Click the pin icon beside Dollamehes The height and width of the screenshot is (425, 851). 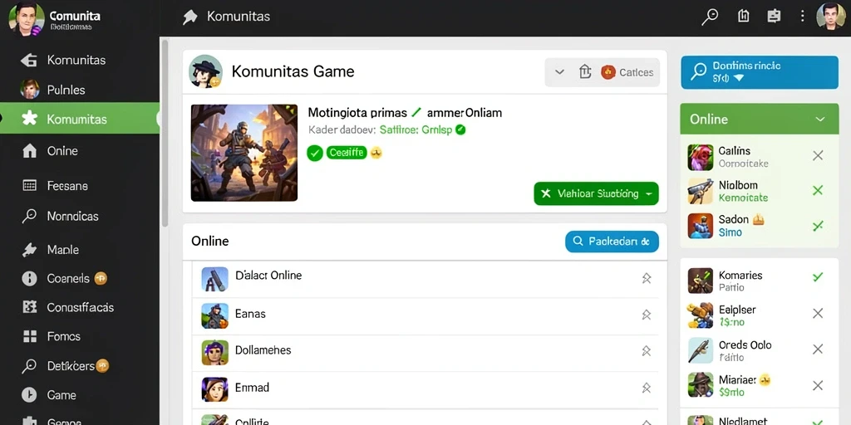(x=646, y=351)
